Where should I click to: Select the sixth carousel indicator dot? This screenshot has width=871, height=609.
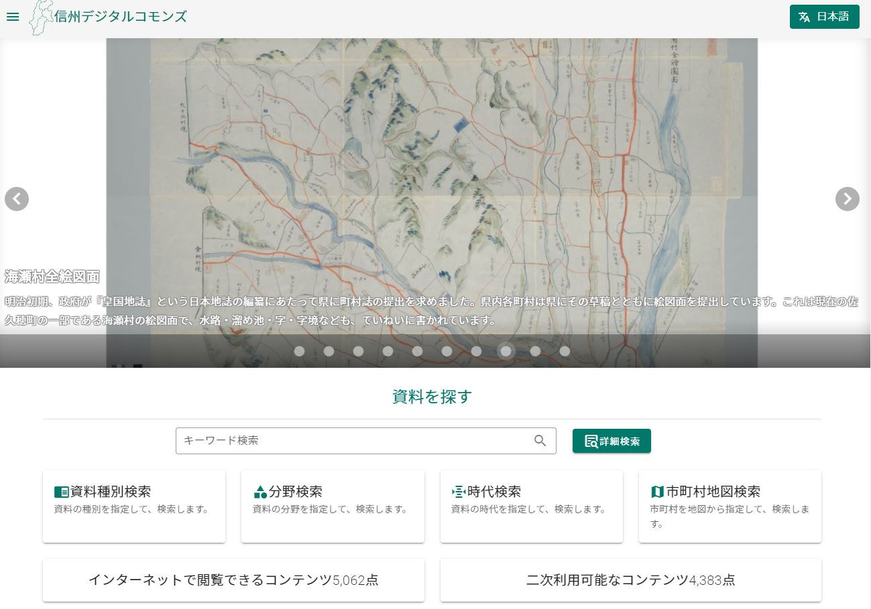tap(447, 351)
